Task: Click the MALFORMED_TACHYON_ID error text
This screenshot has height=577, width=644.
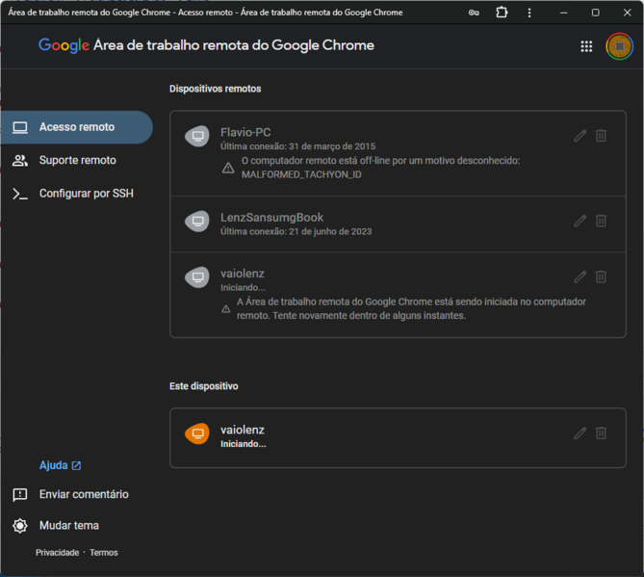Action: click(301, 174)
